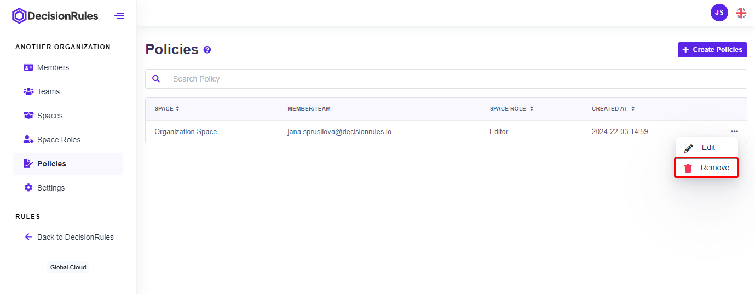Sort by Created At column
Image resolution: width=755 pixels, height=294 pixels.
(613, 109)
